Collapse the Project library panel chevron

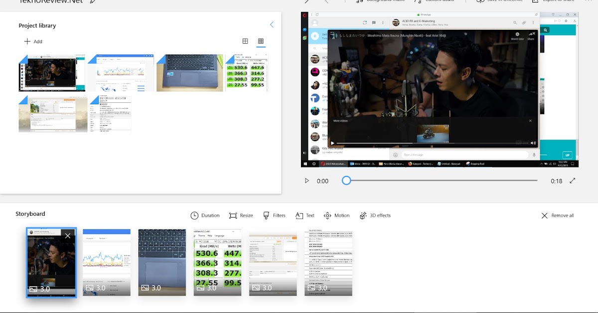click(x=272, y=25)
